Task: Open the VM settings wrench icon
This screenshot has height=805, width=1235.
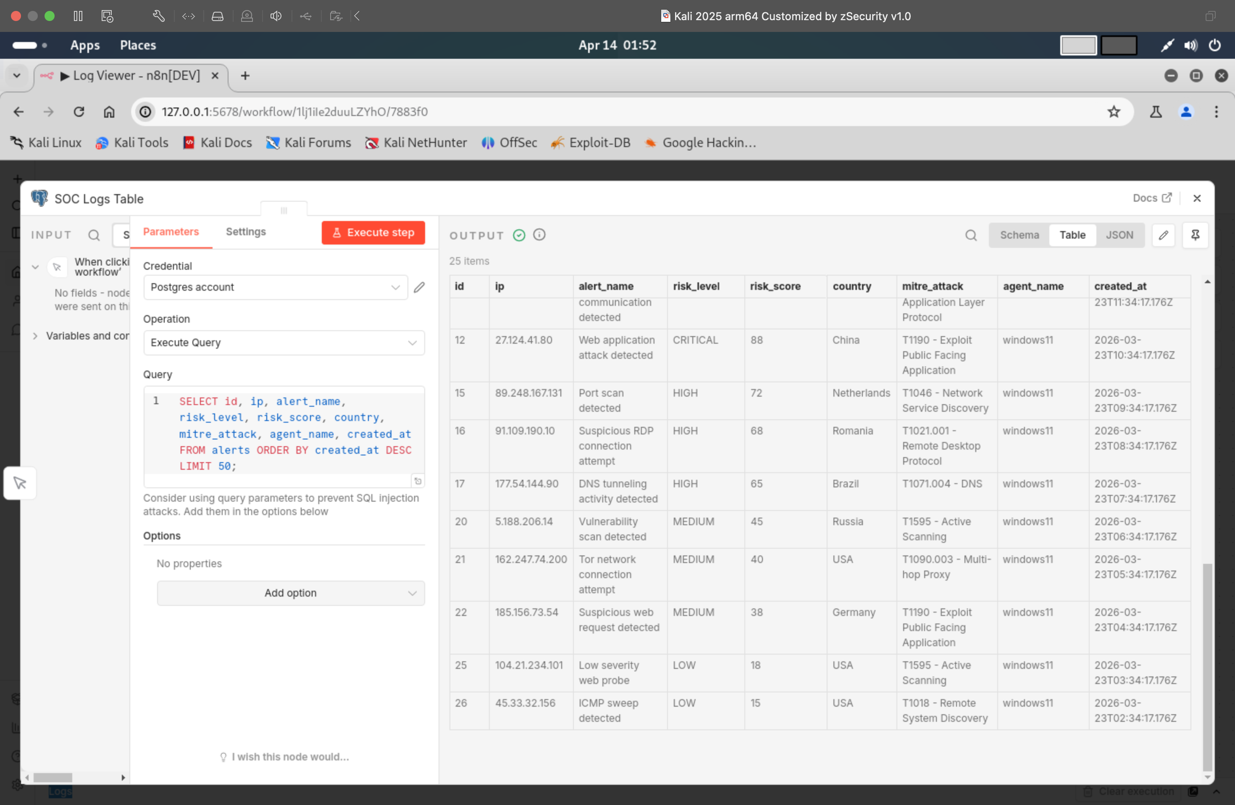Action: 158,16
